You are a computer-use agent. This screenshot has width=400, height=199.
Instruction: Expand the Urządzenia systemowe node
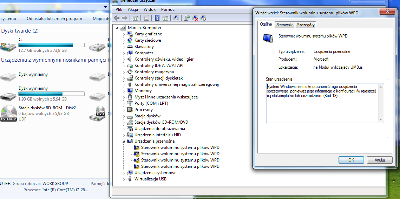(124, 173)
